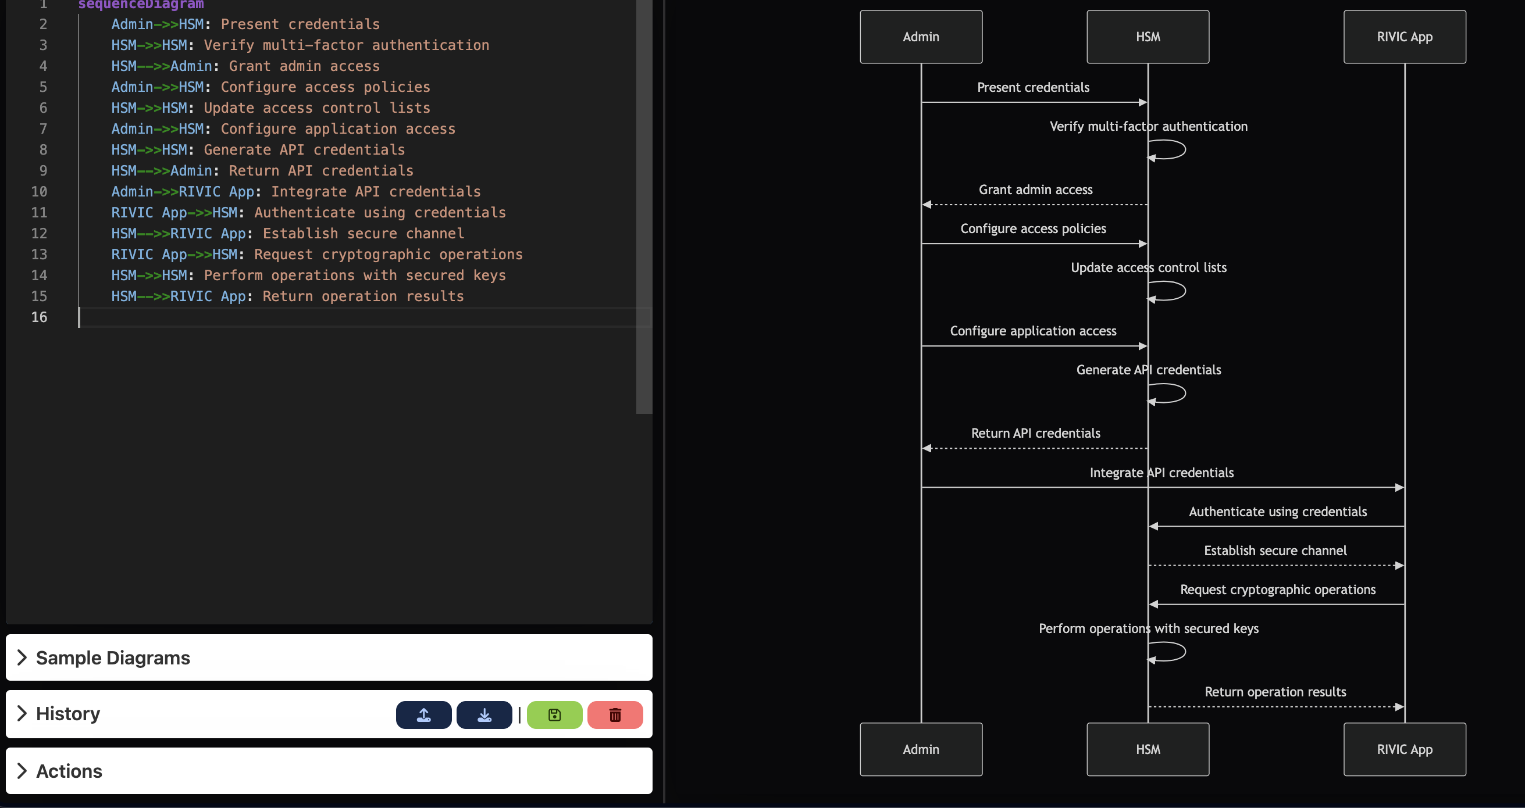Click code line 'Return operation results' in editor
This screenshot has height=808, width=1525.
(288, 296)
